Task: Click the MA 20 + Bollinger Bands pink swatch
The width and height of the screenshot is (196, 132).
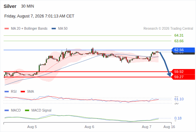Action: [7, 29]
